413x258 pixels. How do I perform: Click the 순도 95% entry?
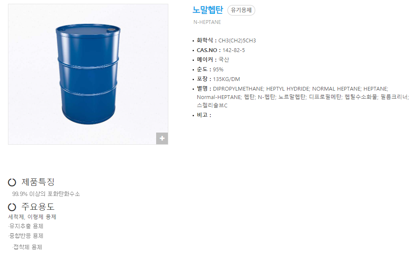click(210, 70)
